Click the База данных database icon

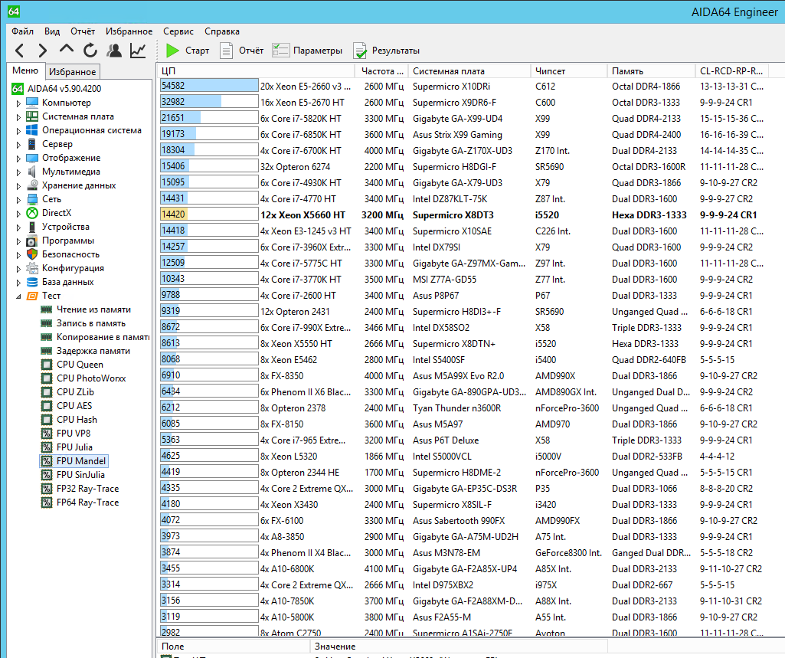coord(32,282)
